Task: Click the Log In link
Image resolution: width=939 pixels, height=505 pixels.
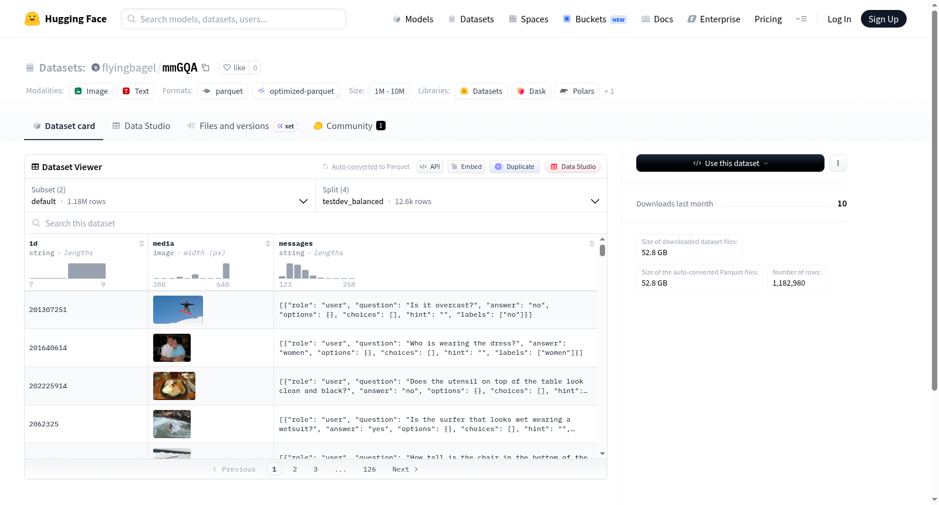Action: [x=839, y=19]
